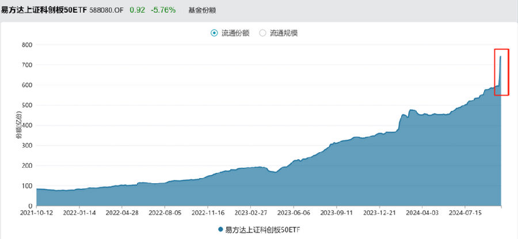518x239 pixels.
Task: Click the 2024-07-15 x-axis date label
Action: 465,213
